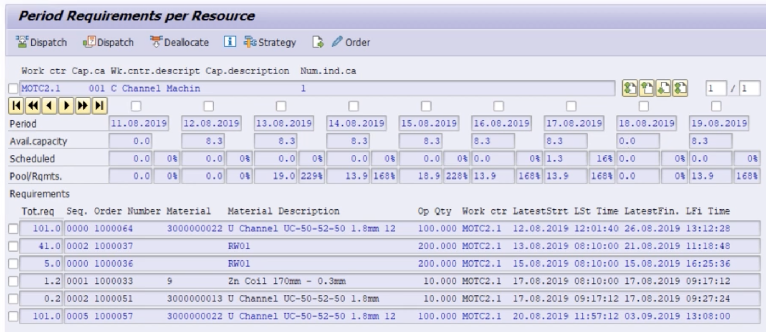The width and height of the screenshot is (766, 332).
Task: Click order number 1000057
Action: 113,316
